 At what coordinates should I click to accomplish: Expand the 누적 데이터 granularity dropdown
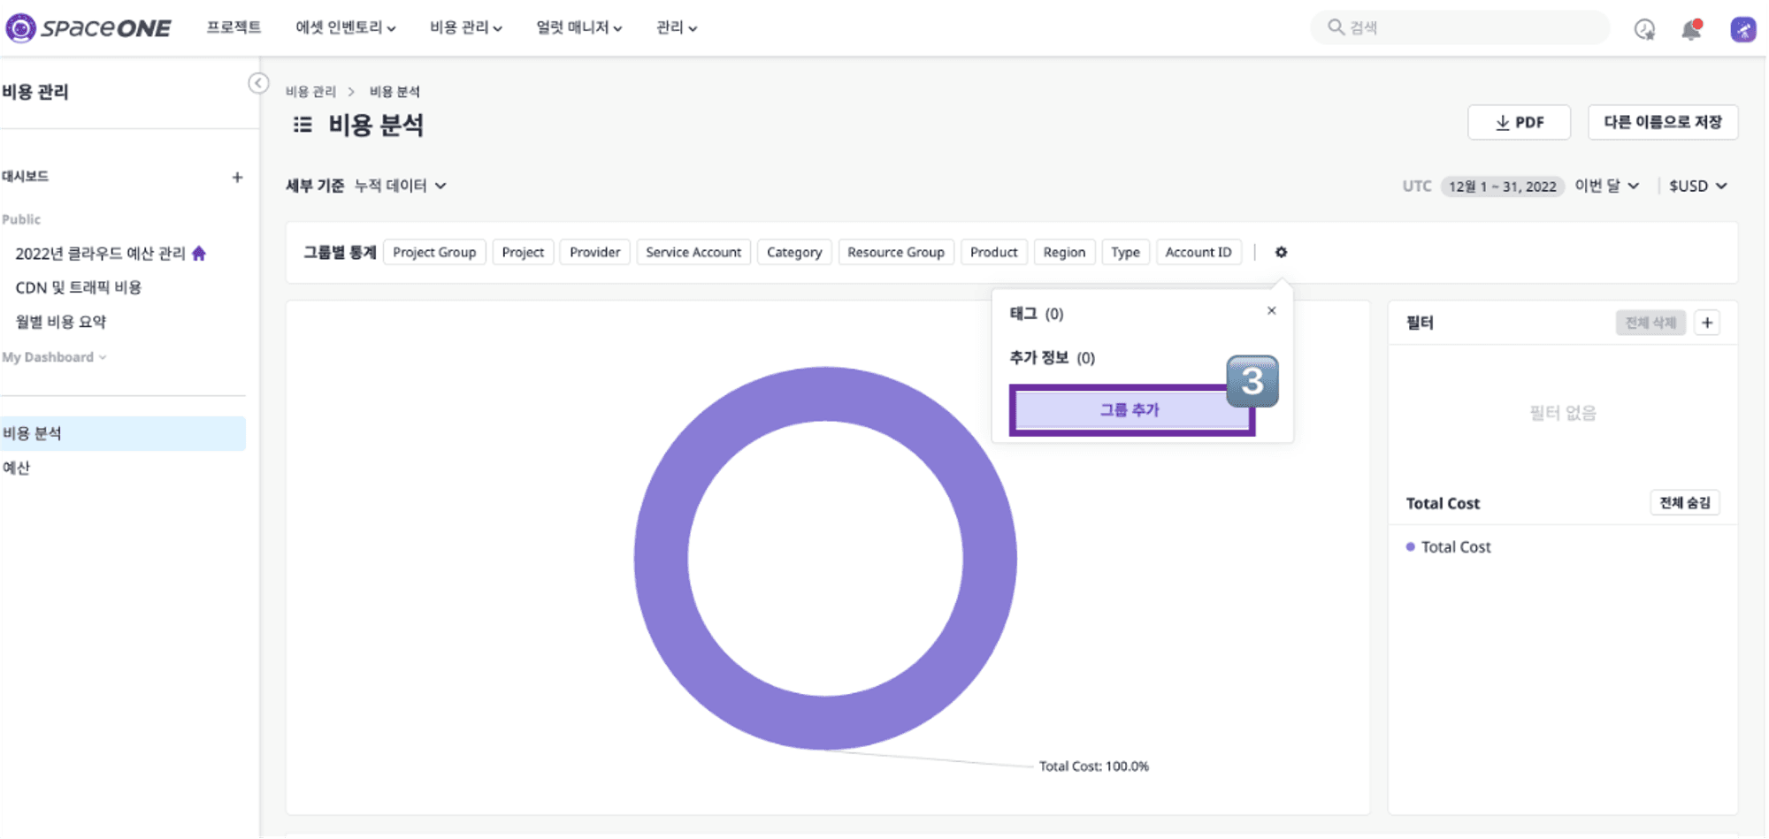pos(401,186)
